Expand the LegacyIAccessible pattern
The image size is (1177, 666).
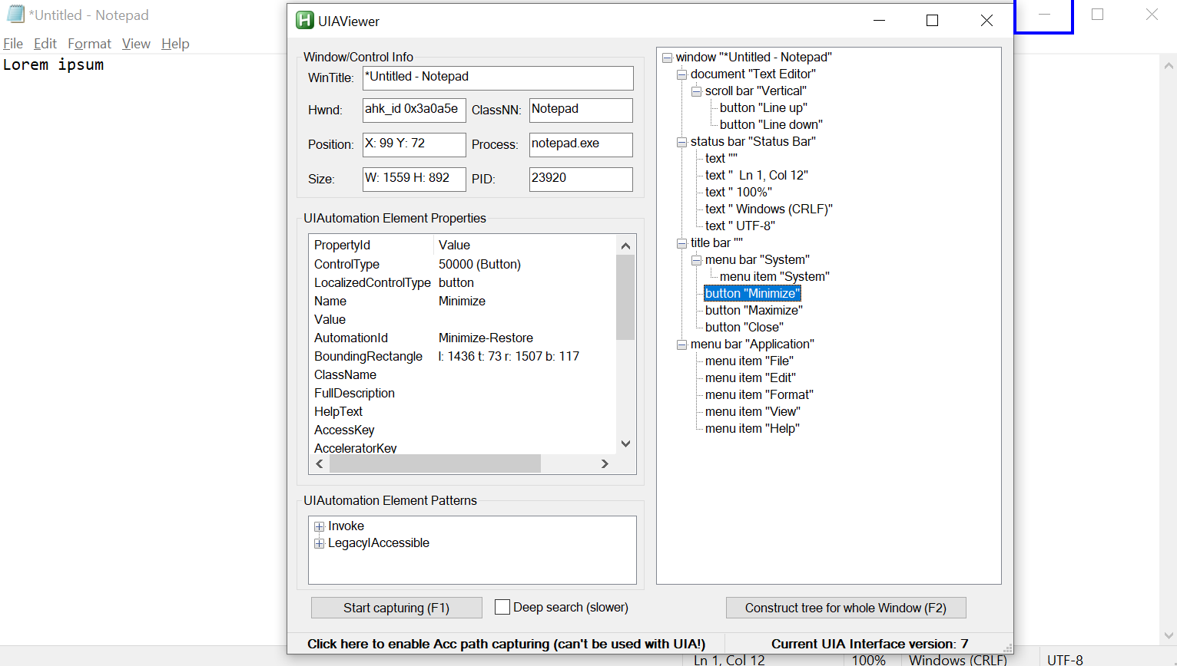[319, 543]
